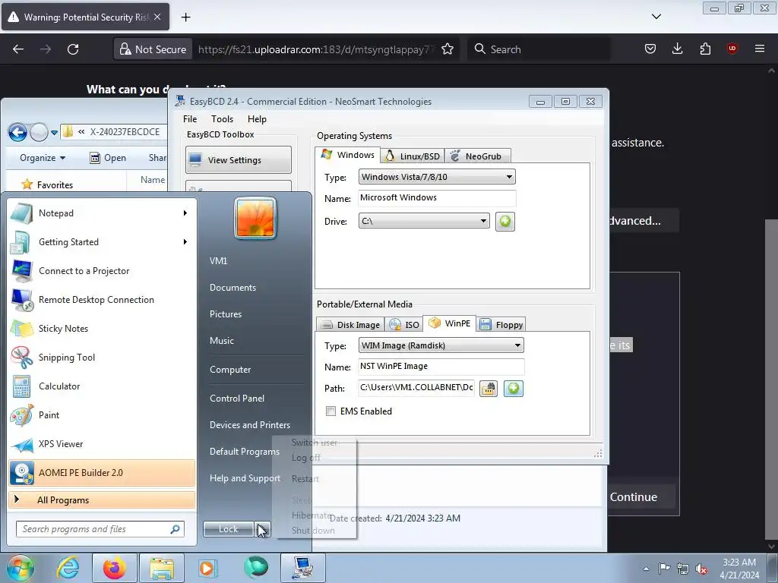Expand Getting Started submenu arrow
Screen dimensions: 778x583
(185, 242)
